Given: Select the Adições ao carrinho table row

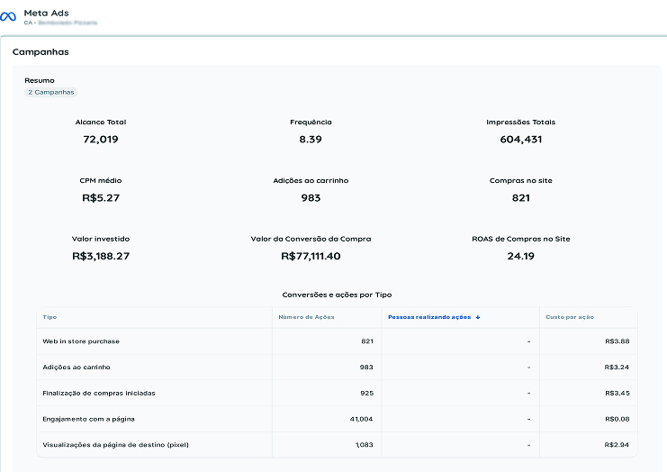Looking at the screenshot, I should coord(337,368).
